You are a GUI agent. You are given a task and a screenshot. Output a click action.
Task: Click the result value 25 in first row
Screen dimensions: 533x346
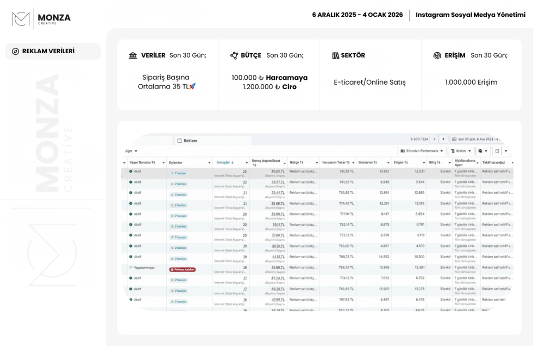[244, 172]
